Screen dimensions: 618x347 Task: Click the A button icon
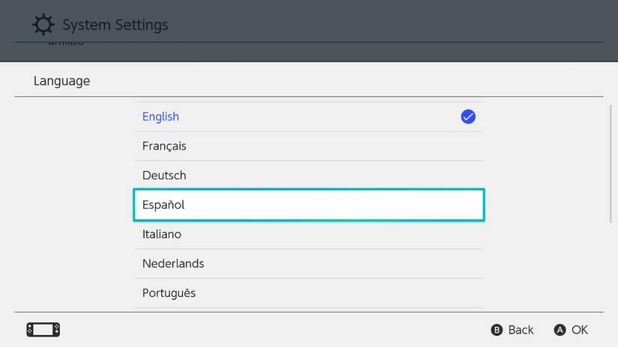[x=560, y=330]
